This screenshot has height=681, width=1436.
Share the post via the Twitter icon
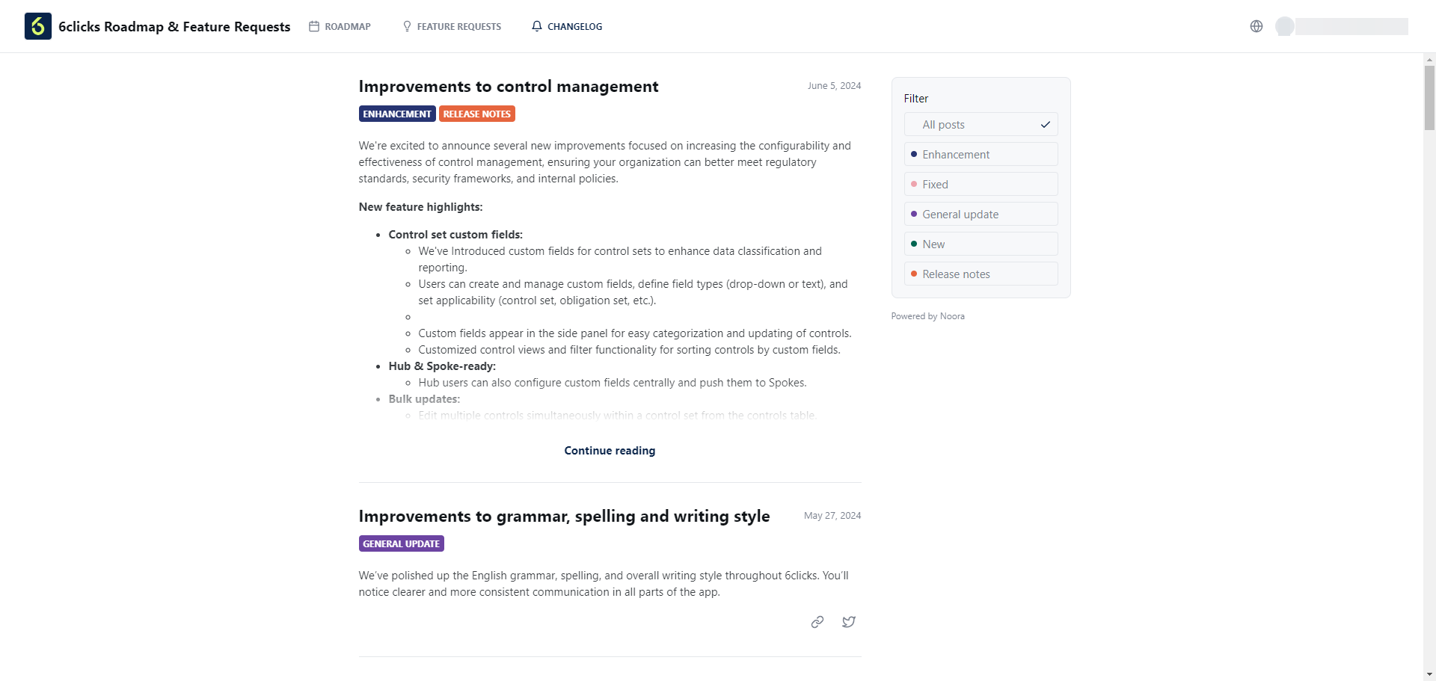coord(848,621)
